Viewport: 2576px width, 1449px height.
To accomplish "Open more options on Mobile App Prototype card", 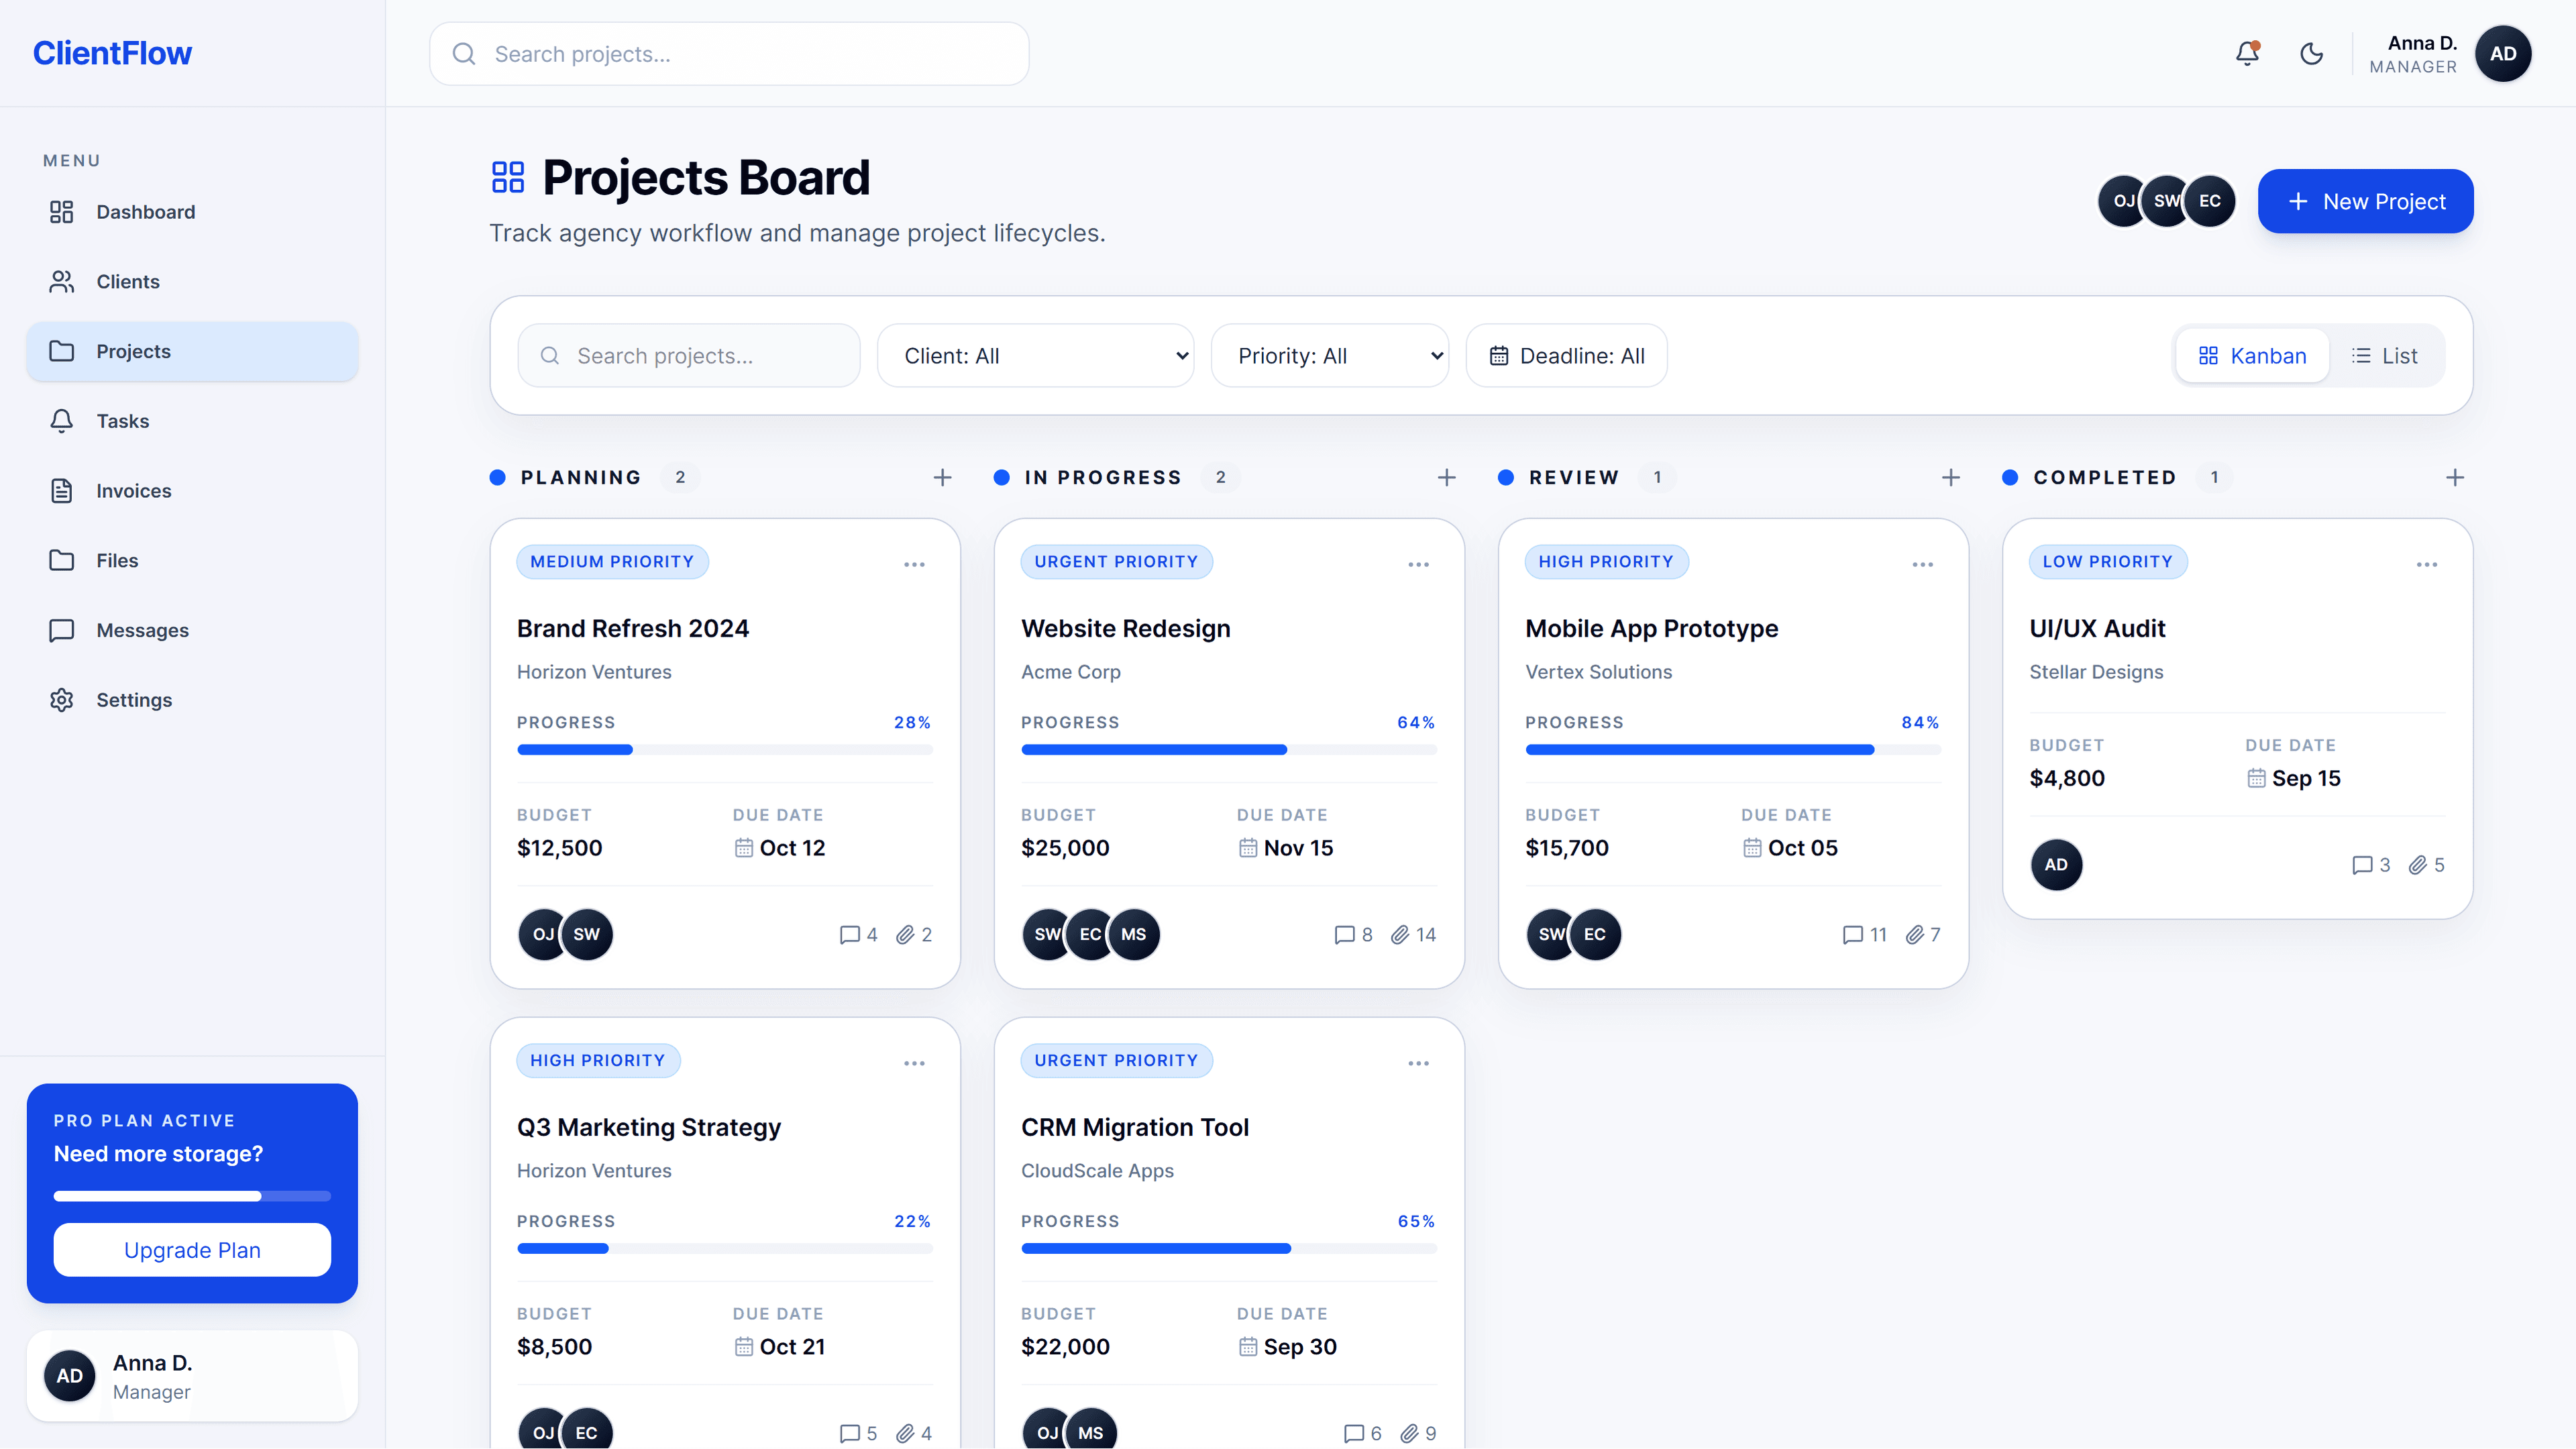I will pyautogui.click(x=1922, y=564).
